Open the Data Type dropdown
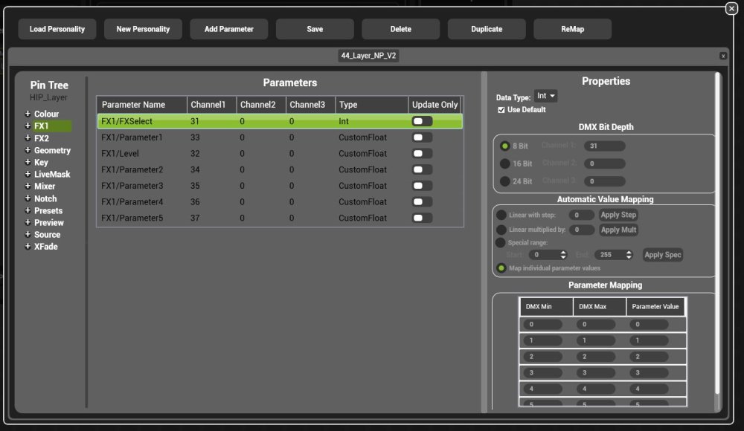This screenshot has width=744, height=431. click(x=546, y=95)
